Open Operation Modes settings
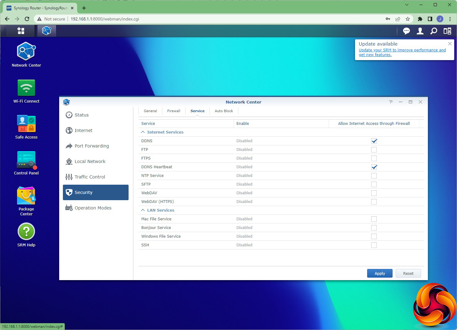The image size is (457, 330). [x=96, y=208]
